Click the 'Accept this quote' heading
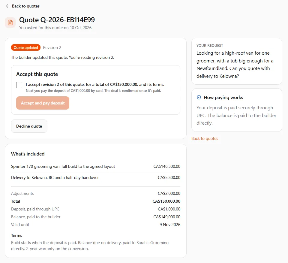The height and width of the screenshot is (263, 288). point(37,74)
